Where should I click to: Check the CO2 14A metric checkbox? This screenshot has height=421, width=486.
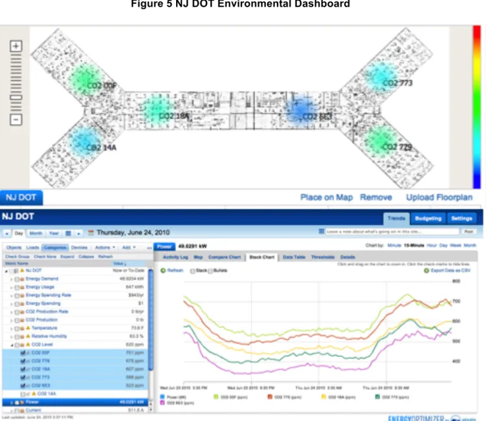point(23,394)
